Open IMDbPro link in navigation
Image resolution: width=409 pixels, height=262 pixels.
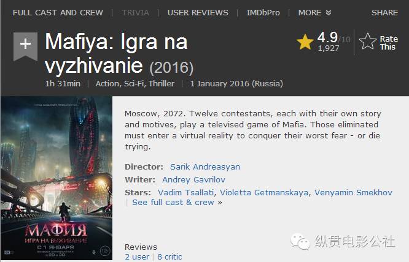pyautogui.click(x=263, y=12)
